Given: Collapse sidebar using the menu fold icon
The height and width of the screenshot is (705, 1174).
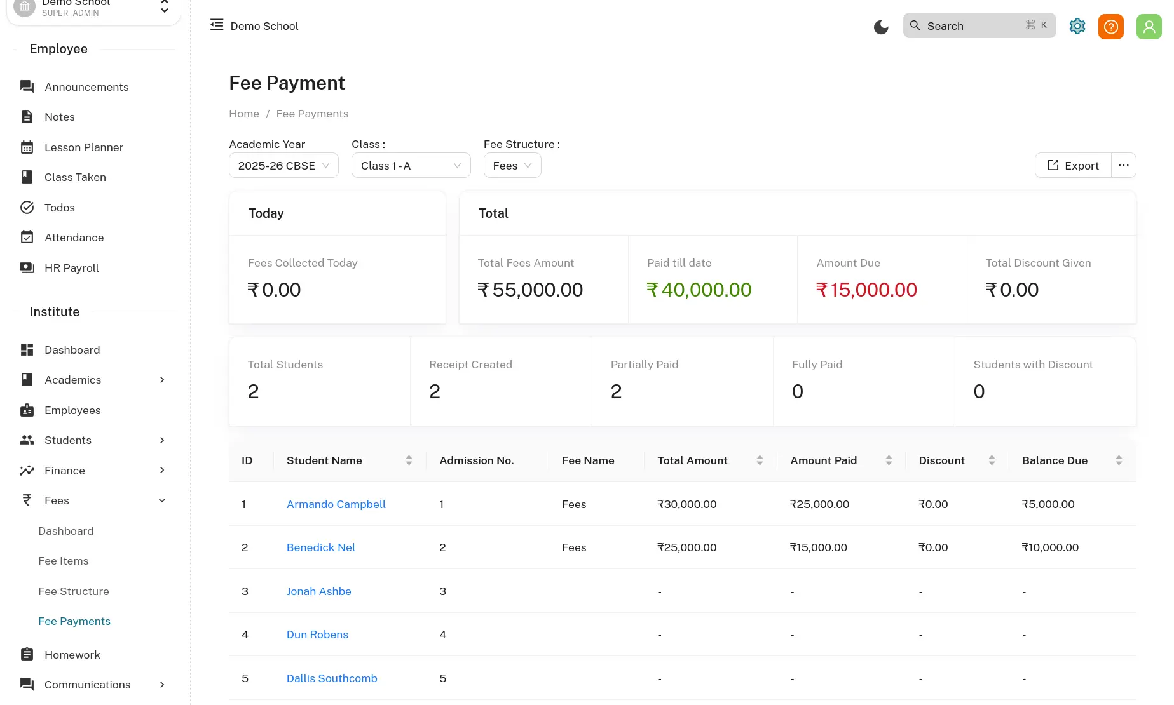Looking at the screenshot, I should click(217, 25).
